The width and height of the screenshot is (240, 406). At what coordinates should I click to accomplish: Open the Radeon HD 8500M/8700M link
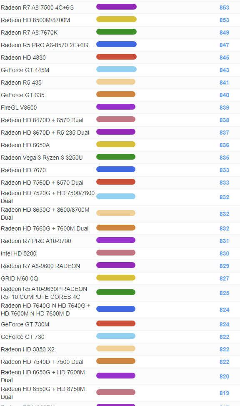[x=35, y=20]
